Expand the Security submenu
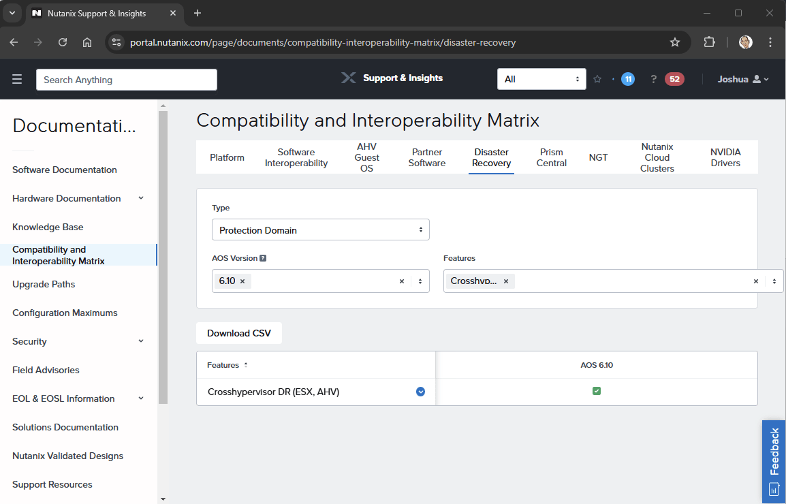This screenshot has width=786, height=504. [141, 341]
